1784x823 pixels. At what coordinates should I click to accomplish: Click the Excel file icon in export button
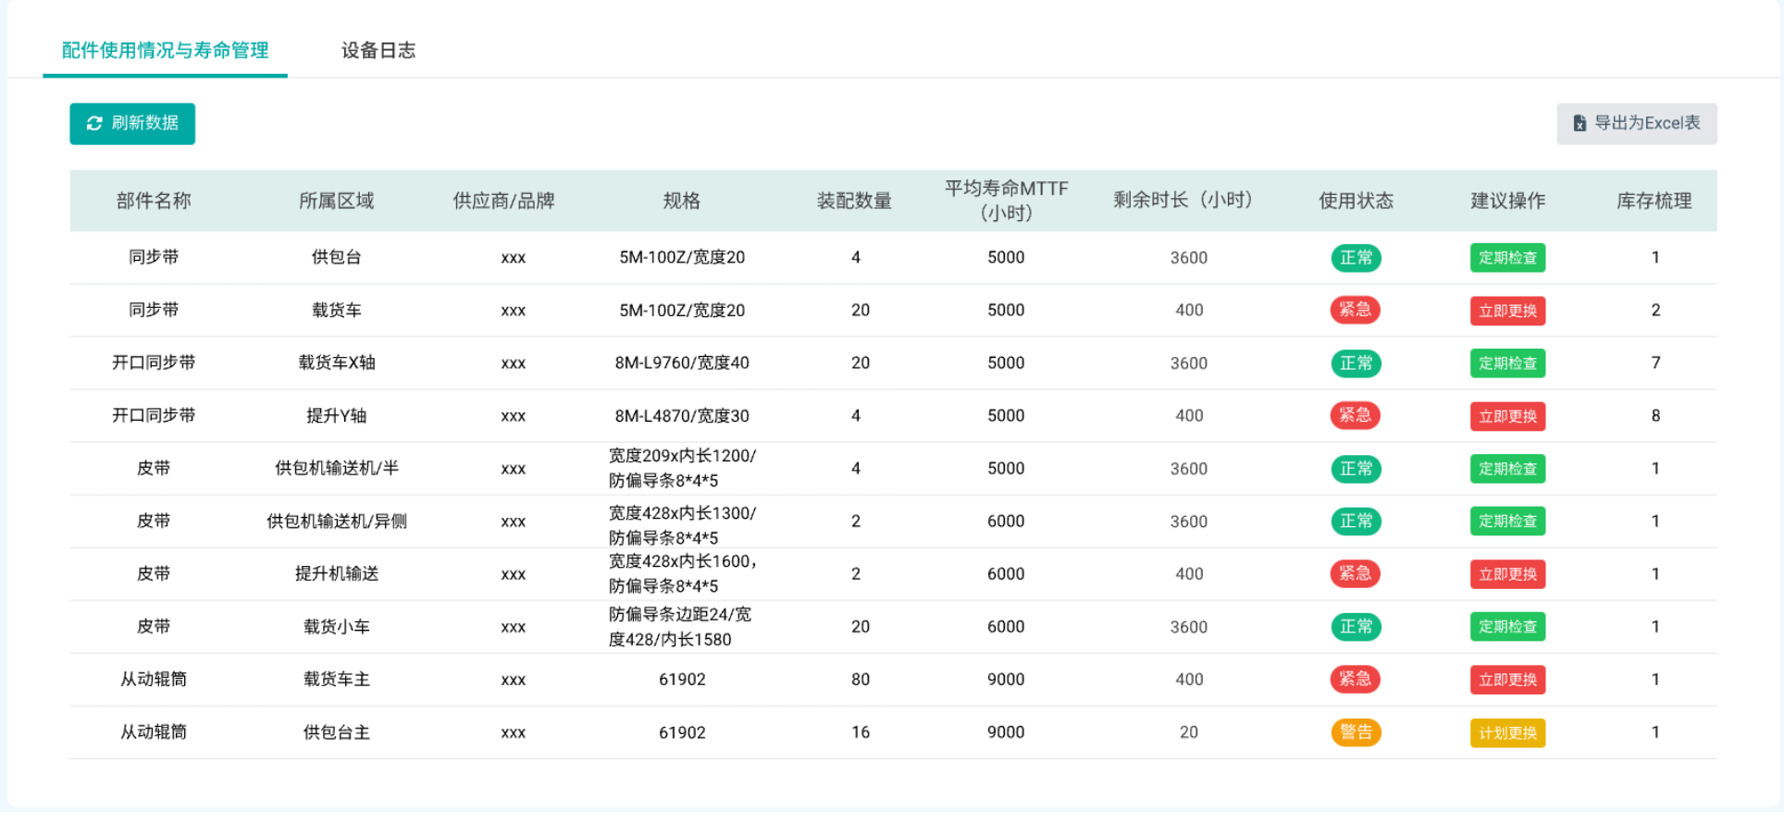click(x=1580, y=124)
